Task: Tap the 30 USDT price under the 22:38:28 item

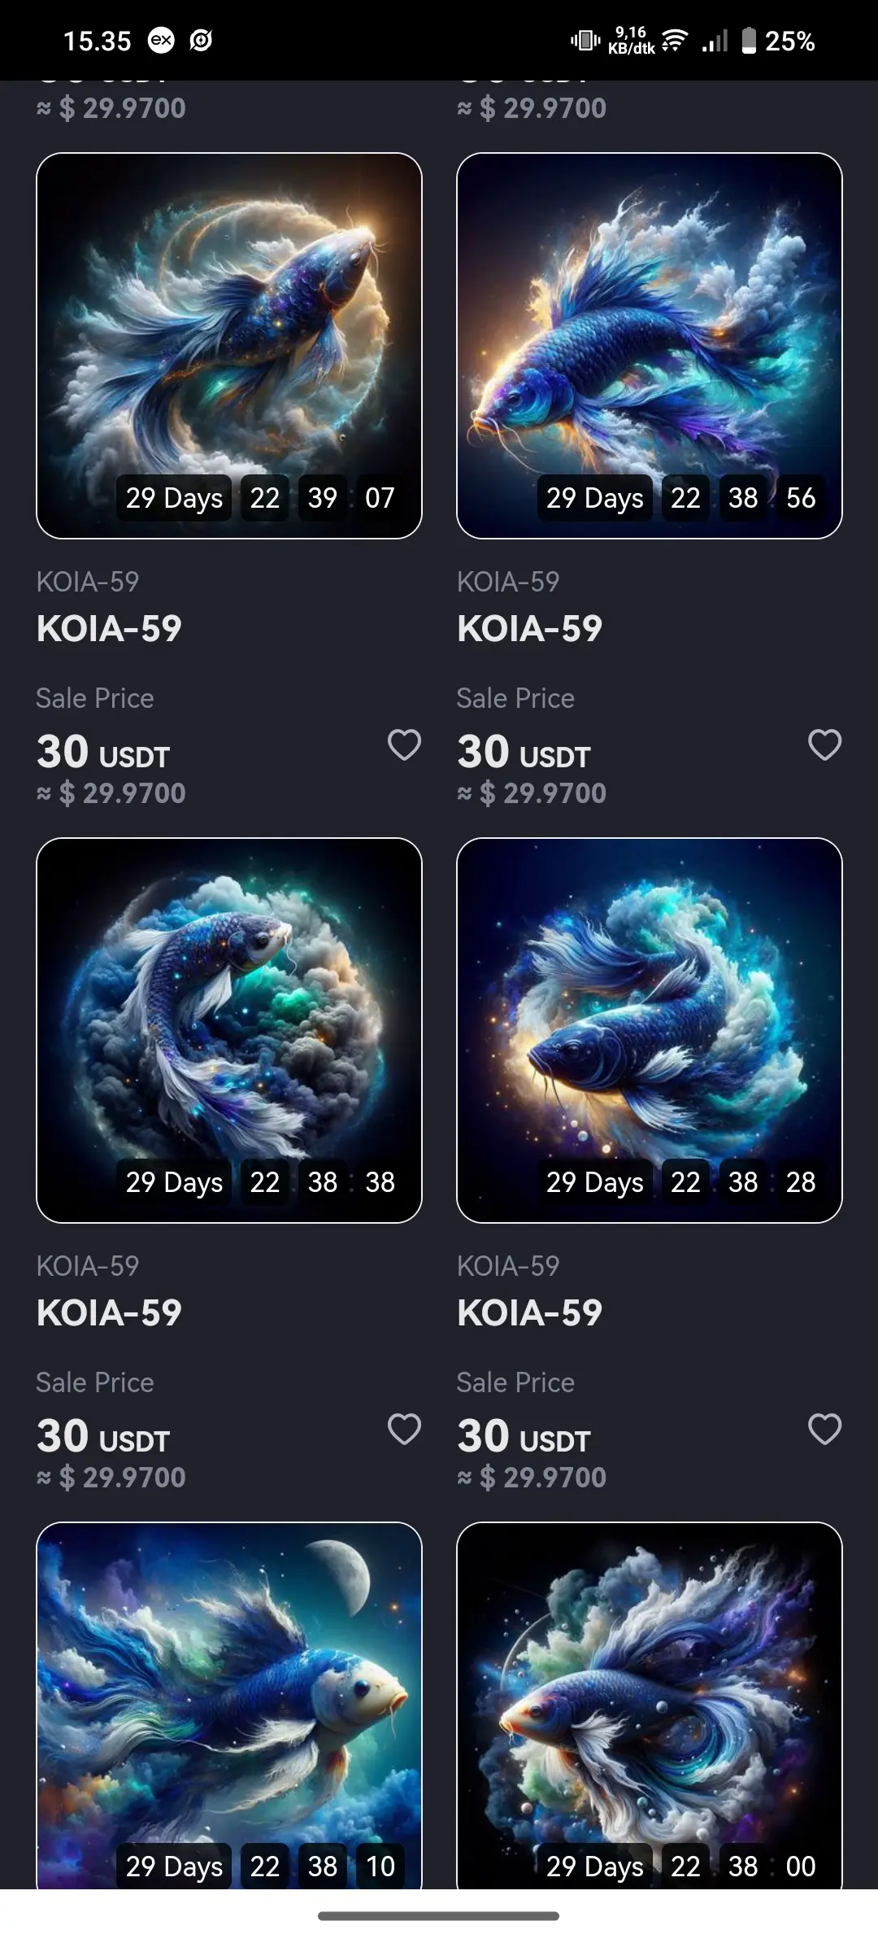Action: 524,1436
